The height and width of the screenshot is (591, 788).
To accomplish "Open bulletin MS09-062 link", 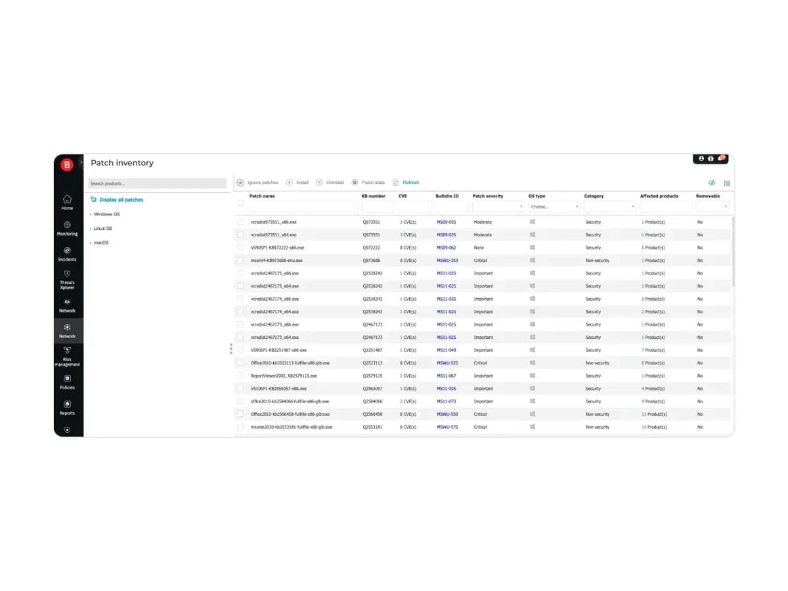I will tap(447, 248).
